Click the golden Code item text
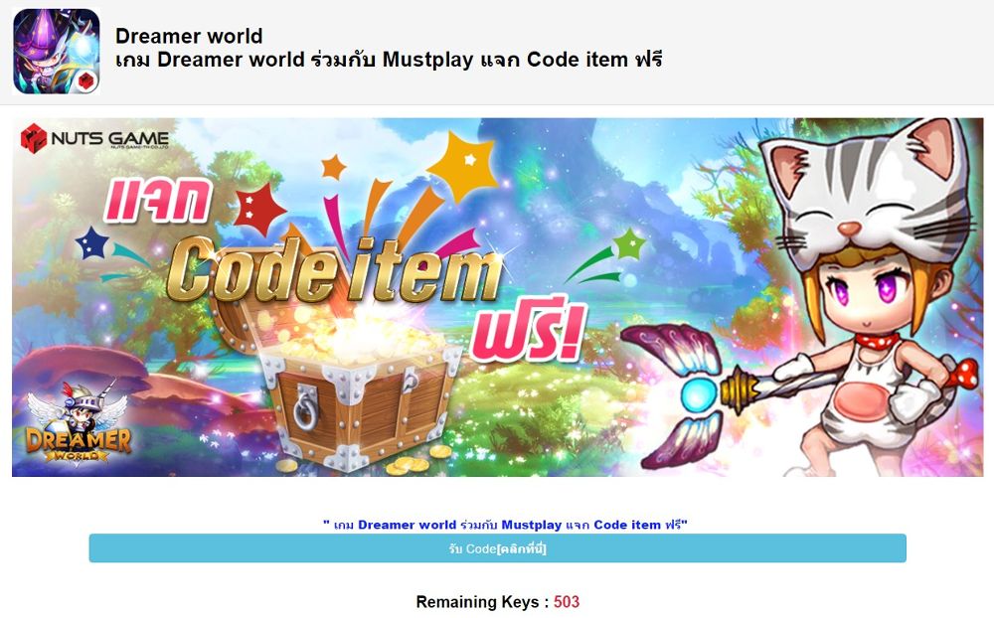Screen dimensions: 994x618 coord(335,271)
